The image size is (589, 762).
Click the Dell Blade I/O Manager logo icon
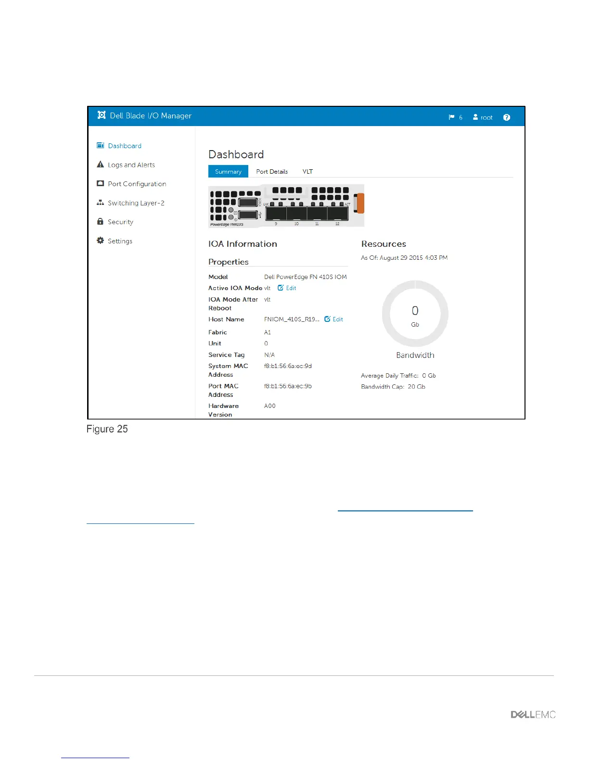[x=102, y=115]
